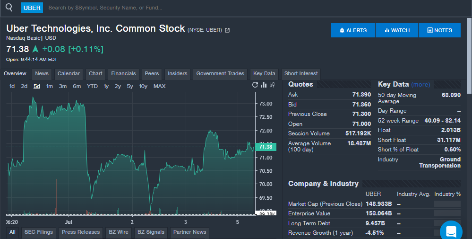This screenshot has height=239, width=472.
Task: Add Uber to WATCH list
Action: pyautogui.click(x=397, y=30)
